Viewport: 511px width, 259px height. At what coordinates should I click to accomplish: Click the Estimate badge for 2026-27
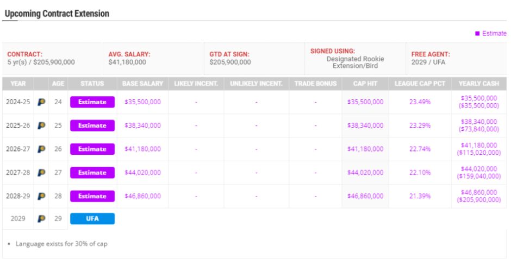click(92, 149)
